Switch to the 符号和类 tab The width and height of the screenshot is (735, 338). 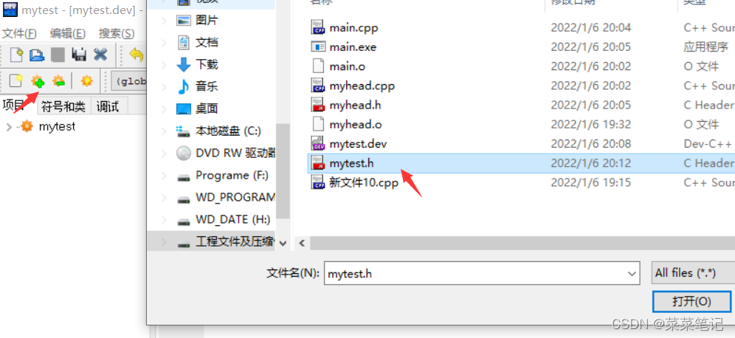coord(63,107)
